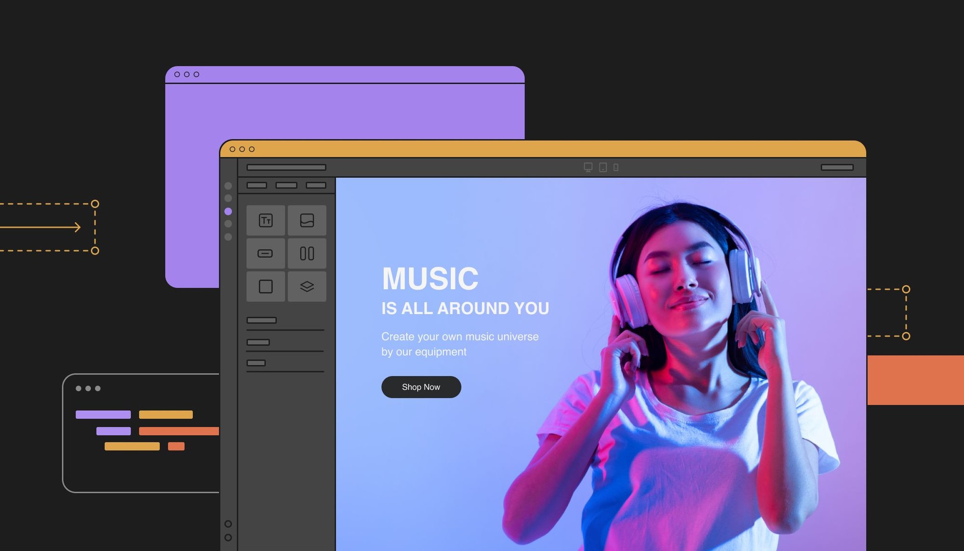Switch to mobile preview mode
Viewport: 964px width, 551px height.
(616, 167)
